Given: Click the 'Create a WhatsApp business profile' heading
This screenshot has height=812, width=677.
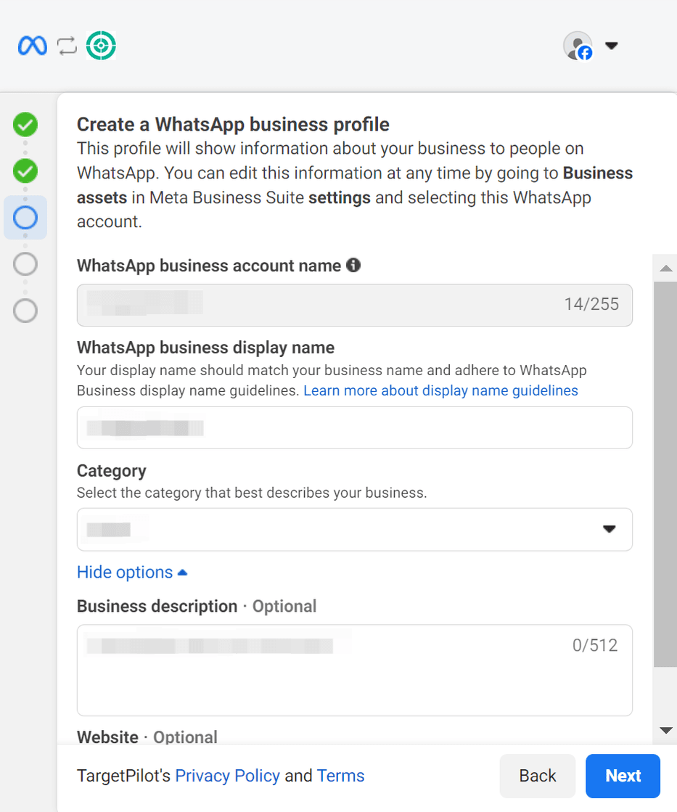Looking at the screenshot, I should (233, 124).
